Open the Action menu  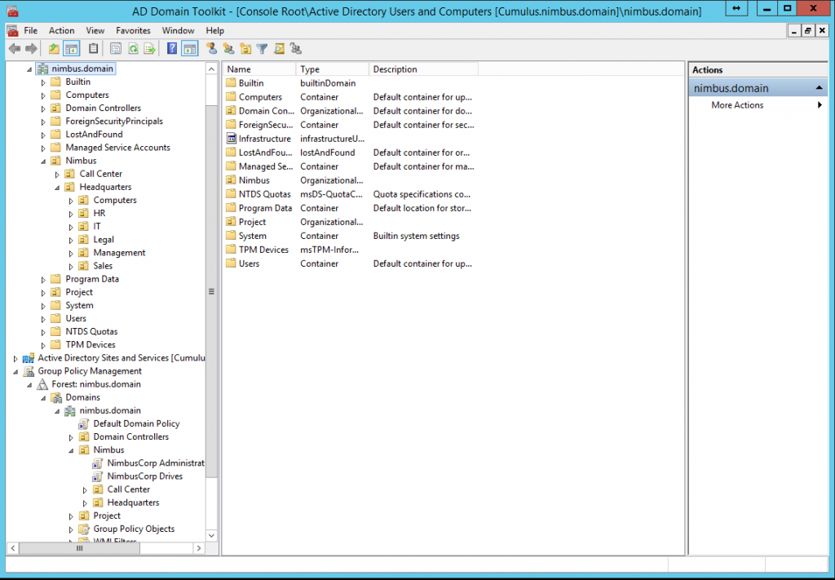(x=62, y=30)
